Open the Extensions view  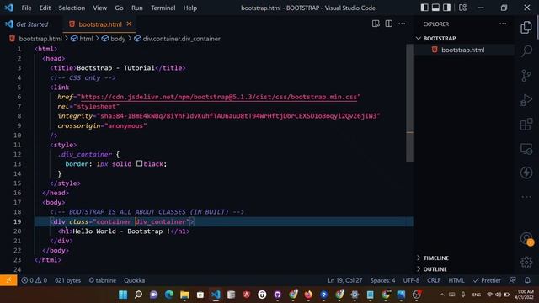526,125
